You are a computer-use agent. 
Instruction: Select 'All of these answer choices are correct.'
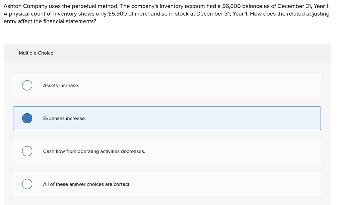click(27, 184)
